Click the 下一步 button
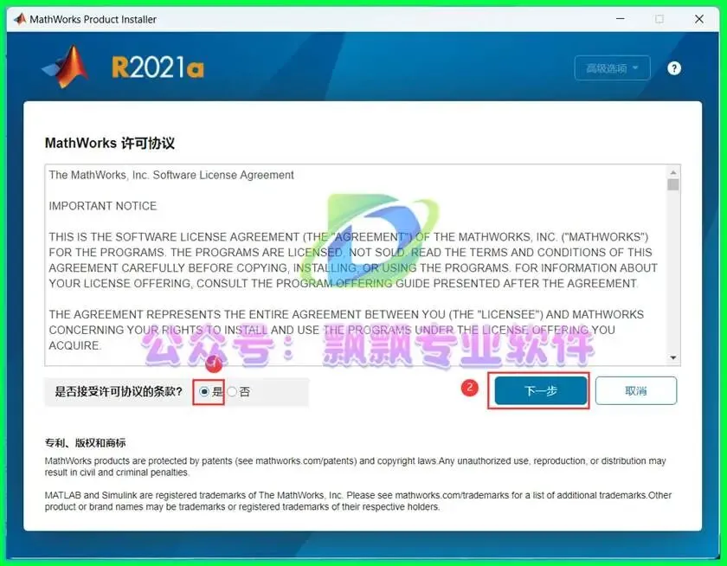 541,391
